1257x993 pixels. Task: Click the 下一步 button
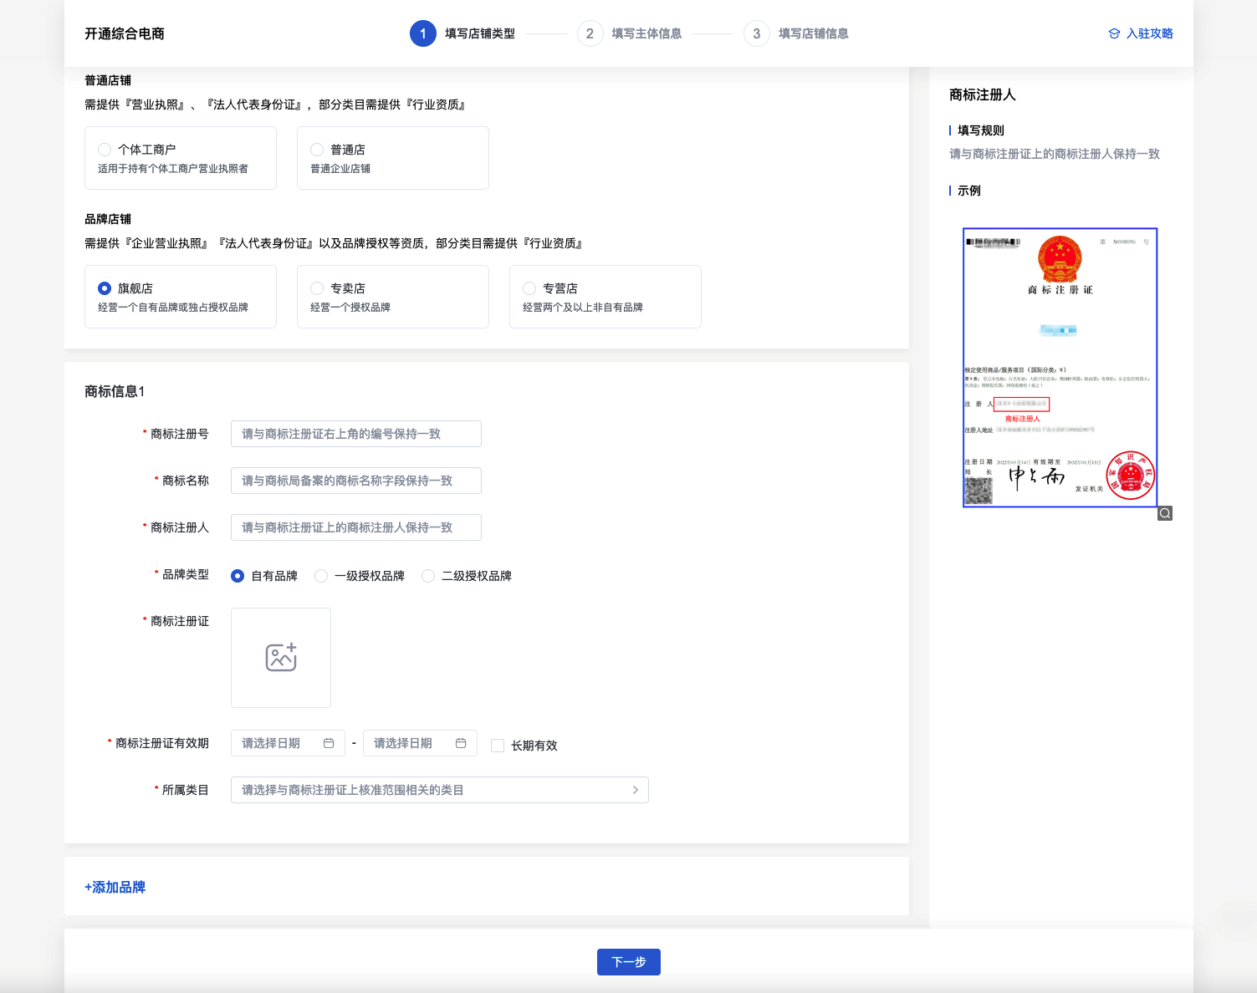click(628, 962)
